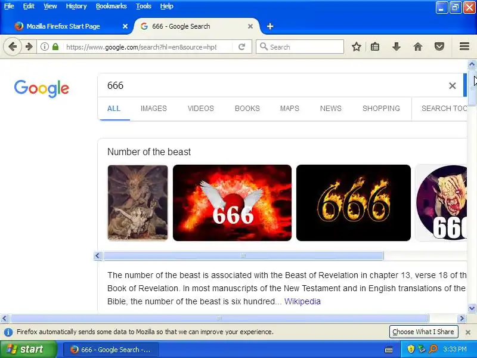Click the Google logo
This screenshot has height=358, width=477.
(x=42, y=88)
